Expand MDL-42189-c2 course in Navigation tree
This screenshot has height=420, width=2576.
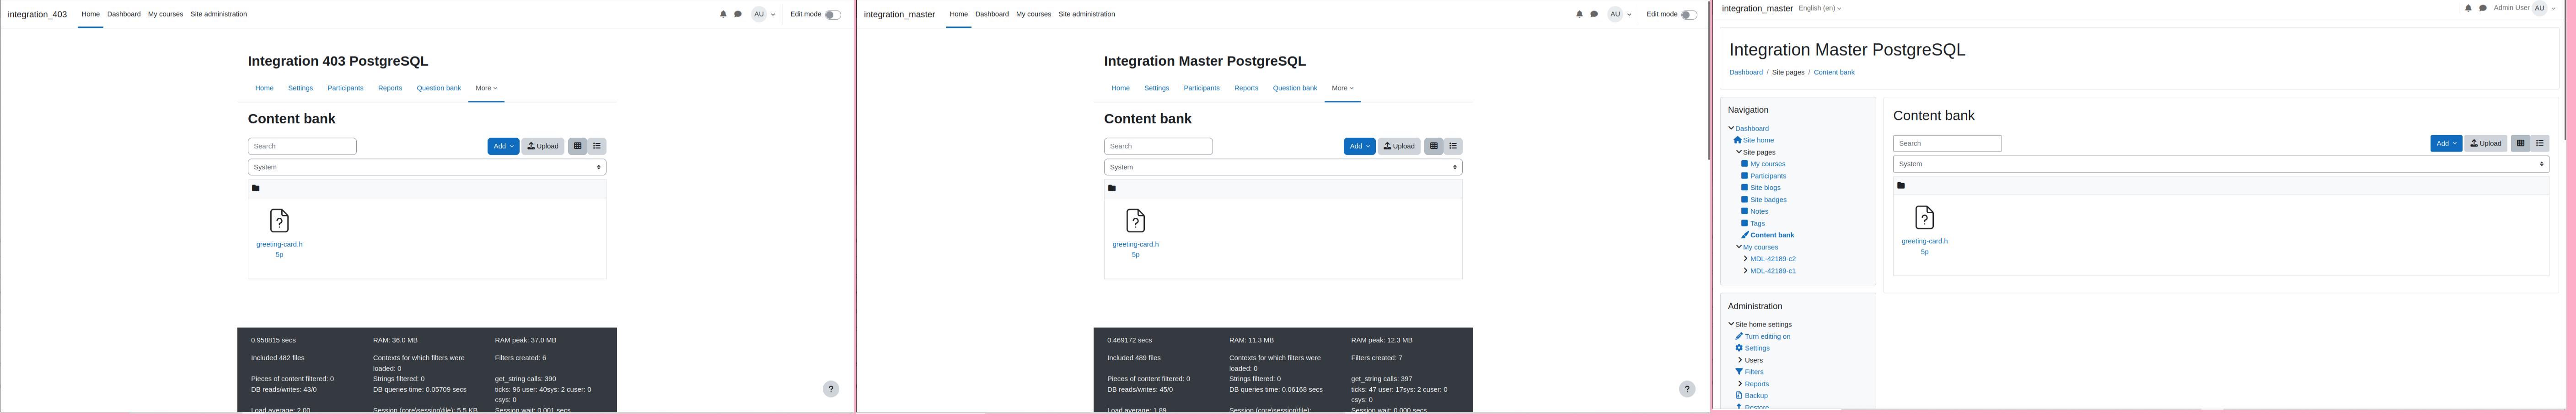(x=1746, y=259)
